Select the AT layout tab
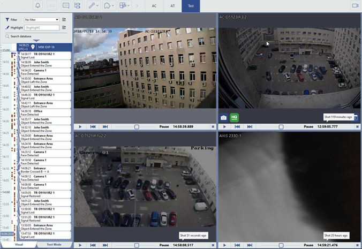Viewport: 362px width, 249px height. 172,5
